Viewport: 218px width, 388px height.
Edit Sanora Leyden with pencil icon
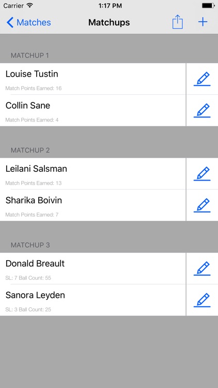click(202, 300)
